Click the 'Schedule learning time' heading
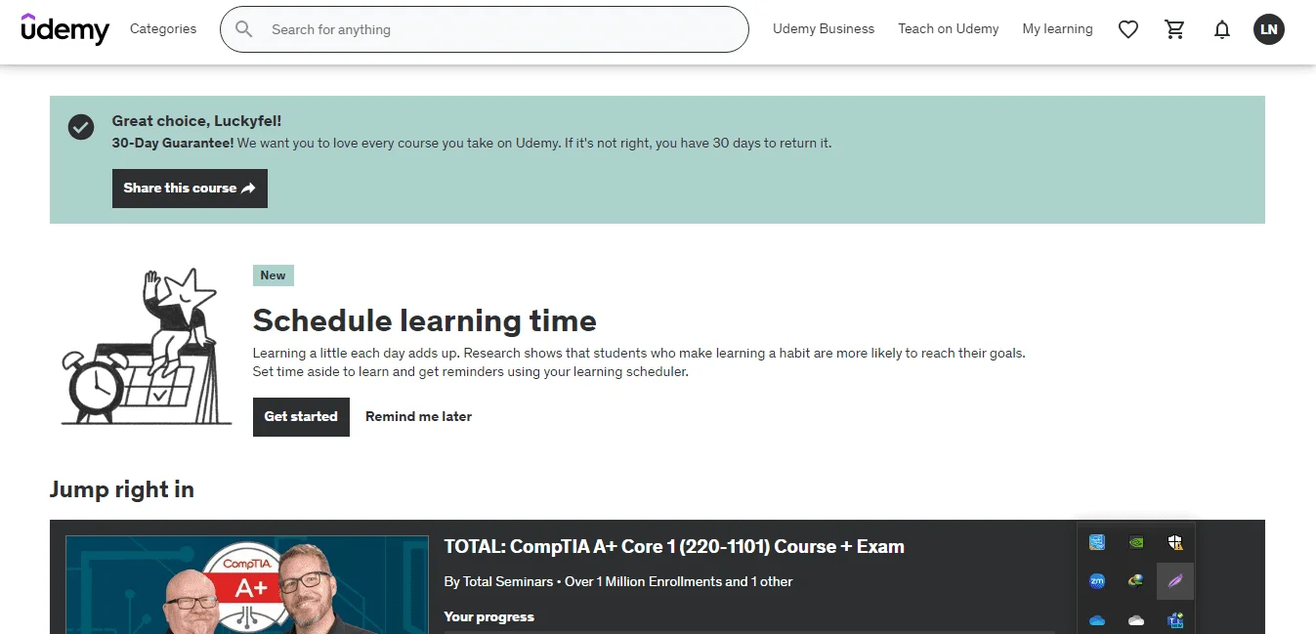1316x634 pixels. point(425,320)
